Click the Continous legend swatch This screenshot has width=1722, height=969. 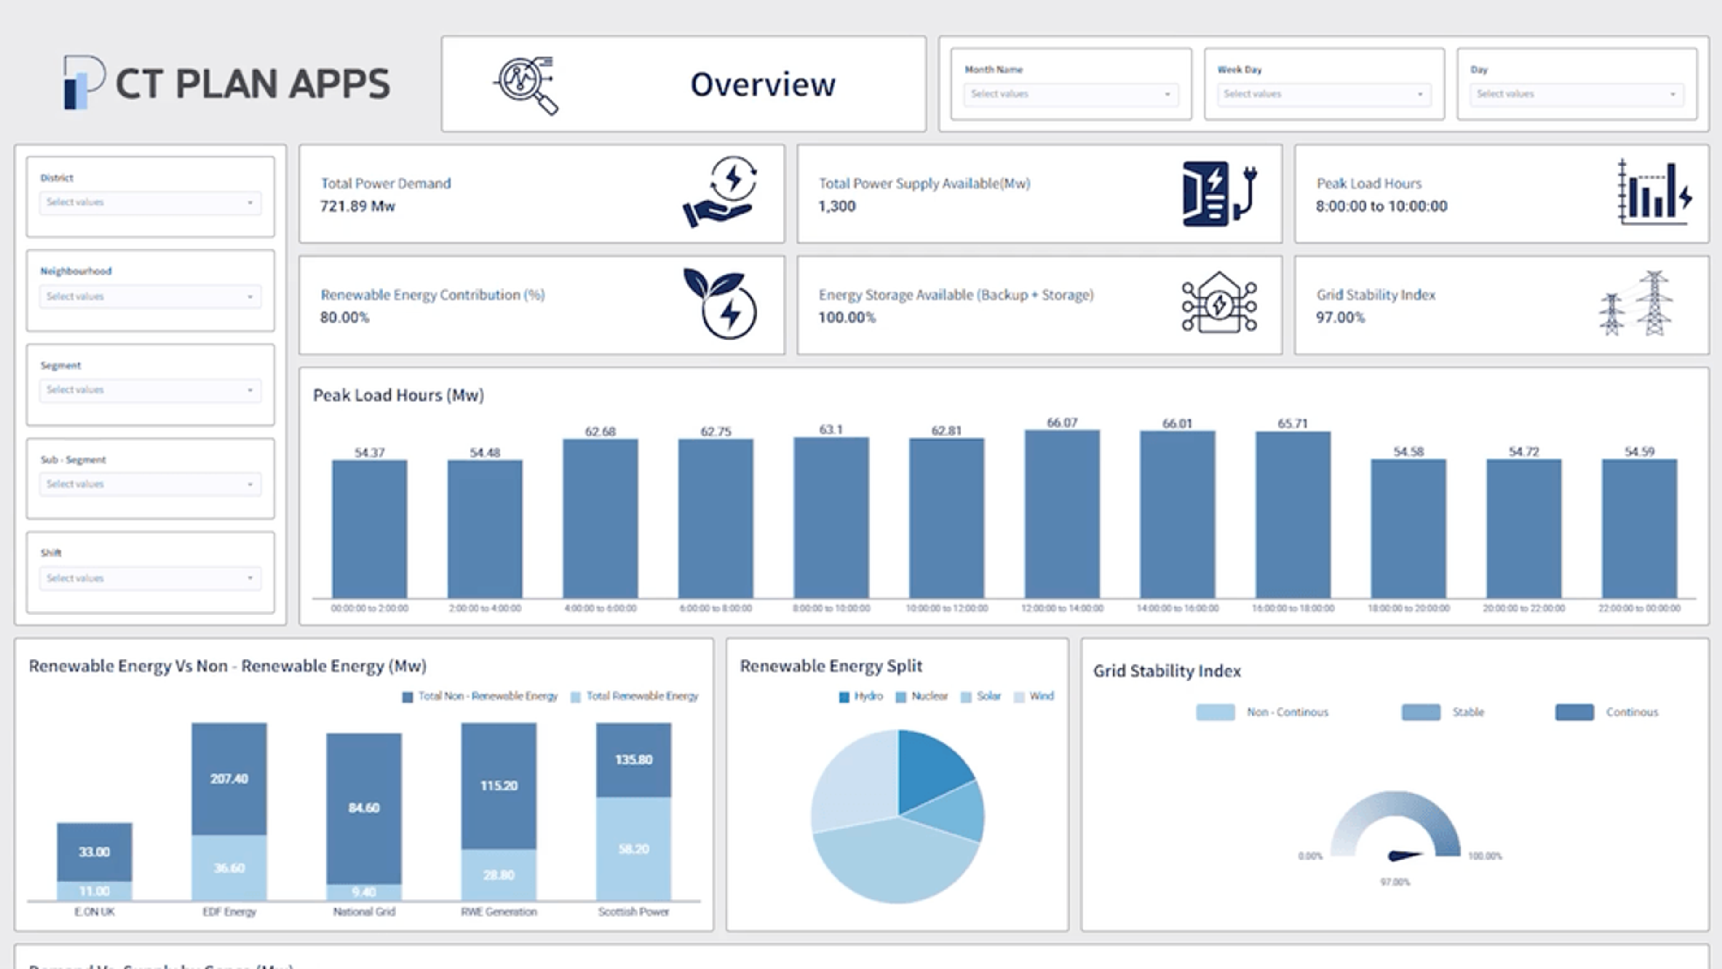(x=1574, y=712)
